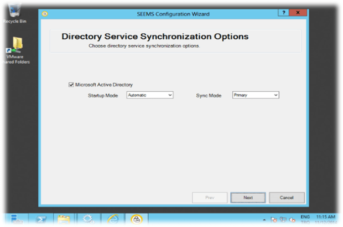This screenshot has width=343, height=227.
Task: Expand the Sync Mode dropdown
Action: pyautogui.click(x=256, y=95)
